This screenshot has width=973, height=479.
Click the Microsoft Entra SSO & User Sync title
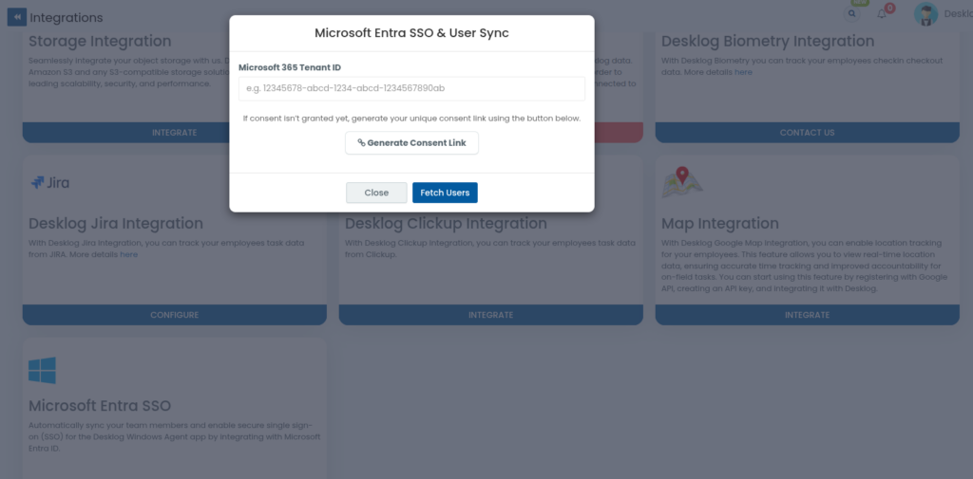pos(411,33)
